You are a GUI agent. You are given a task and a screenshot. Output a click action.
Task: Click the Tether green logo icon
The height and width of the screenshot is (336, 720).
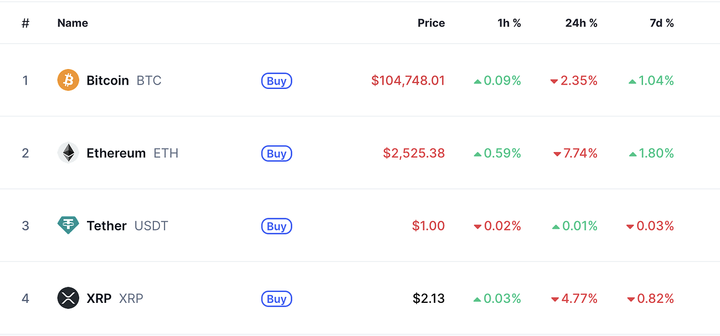click(x=68, y=225)
